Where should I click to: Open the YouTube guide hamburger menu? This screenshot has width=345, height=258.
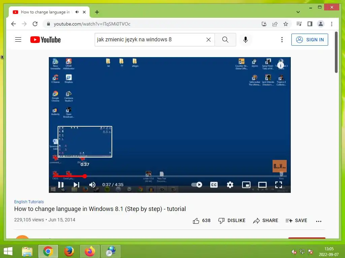click(x=18, y=40)
